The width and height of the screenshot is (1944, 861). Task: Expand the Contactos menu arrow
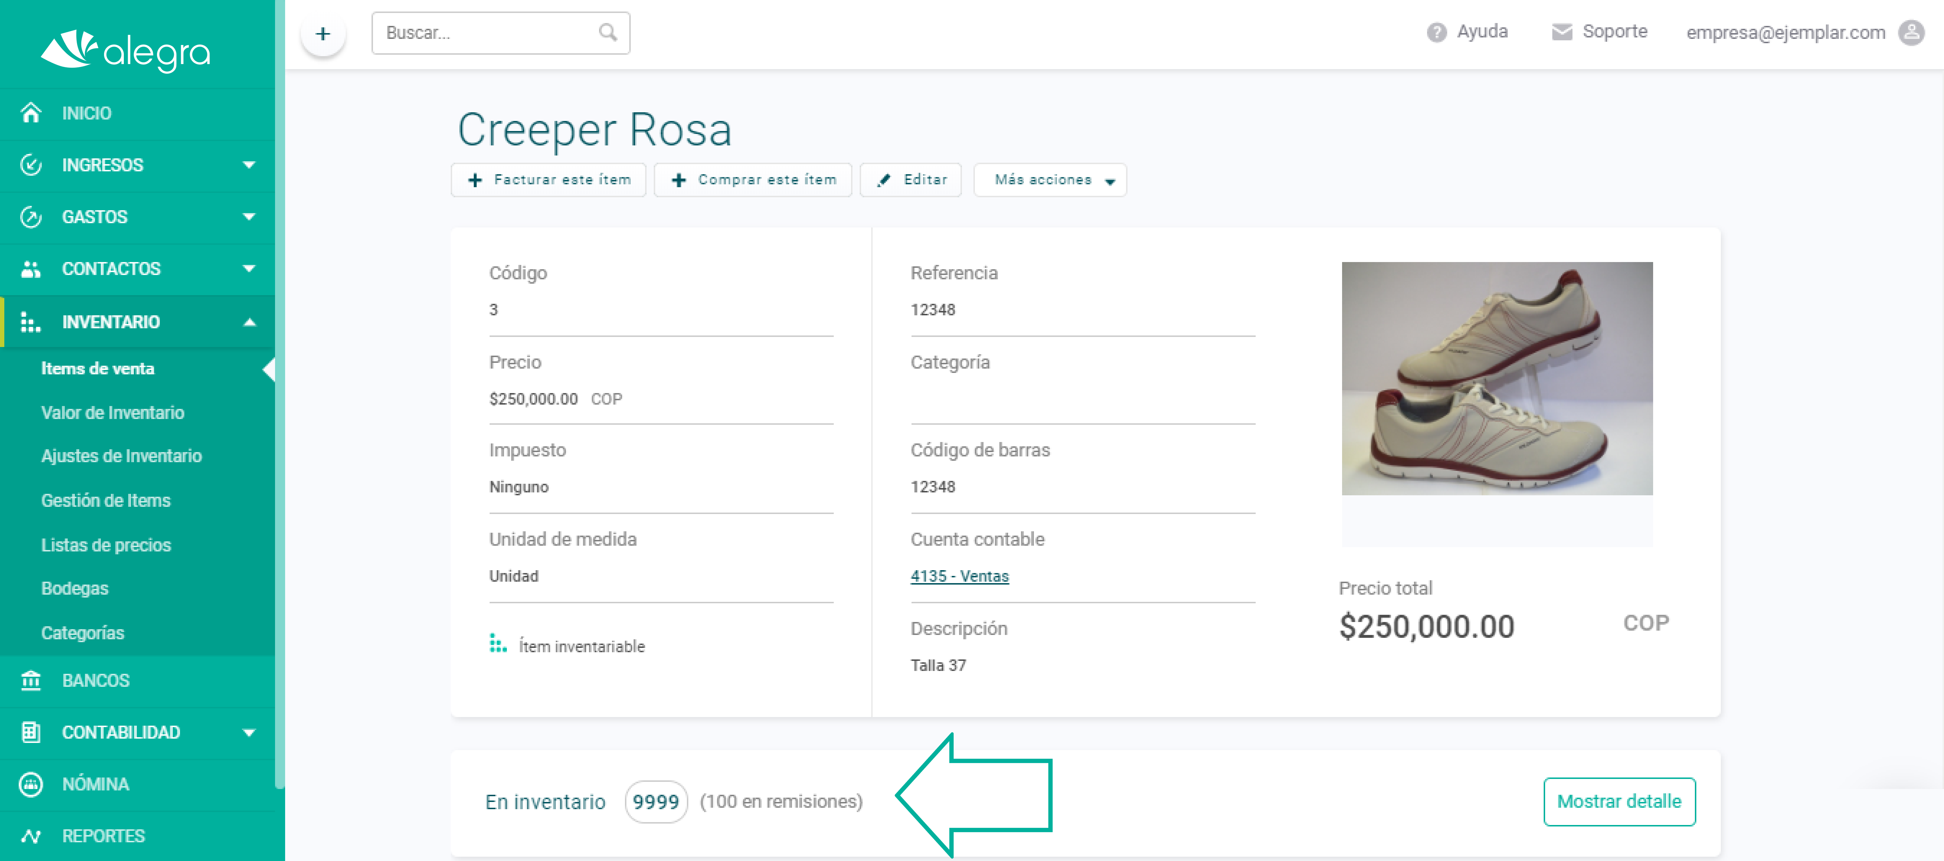249,269
